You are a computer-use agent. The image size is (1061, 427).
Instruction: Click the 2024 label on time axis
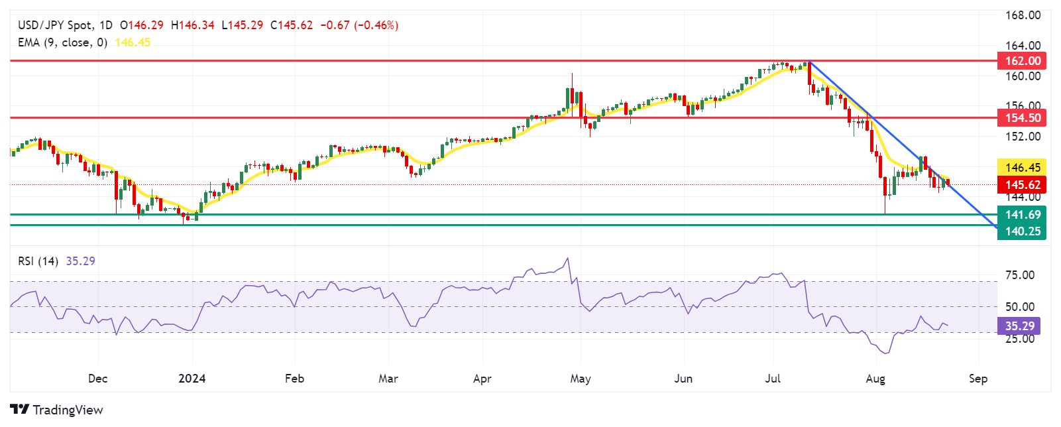(x=192, y=379)
